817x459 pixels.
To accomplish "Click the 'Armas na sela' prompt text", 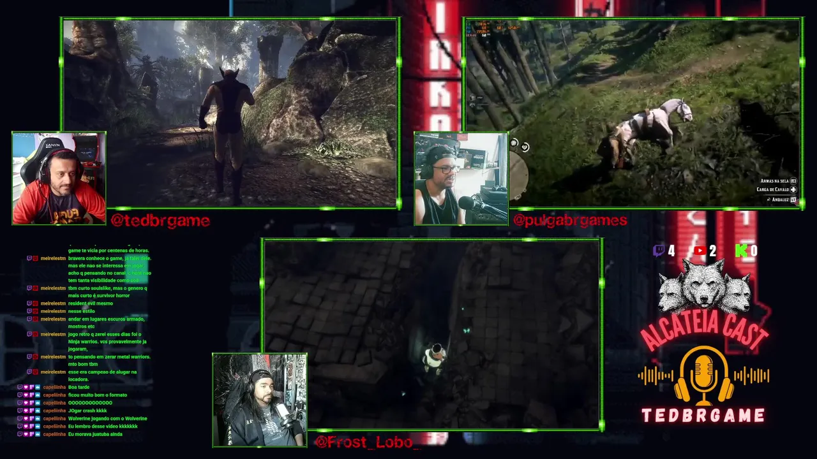I will tap(774, 181).
